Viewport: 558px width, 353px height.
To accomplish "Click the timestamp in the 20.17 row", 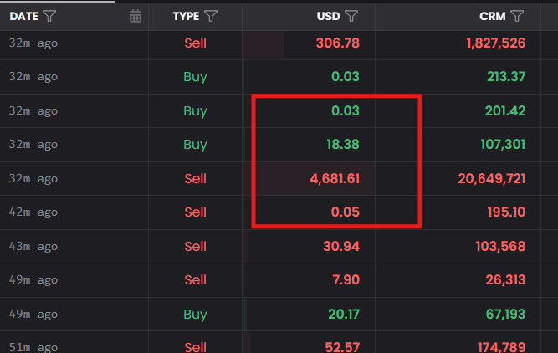I will coord(33,315).
